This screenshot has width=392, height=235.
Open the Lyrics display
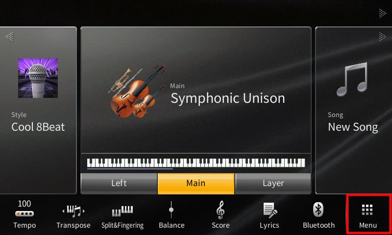point(269,215)
